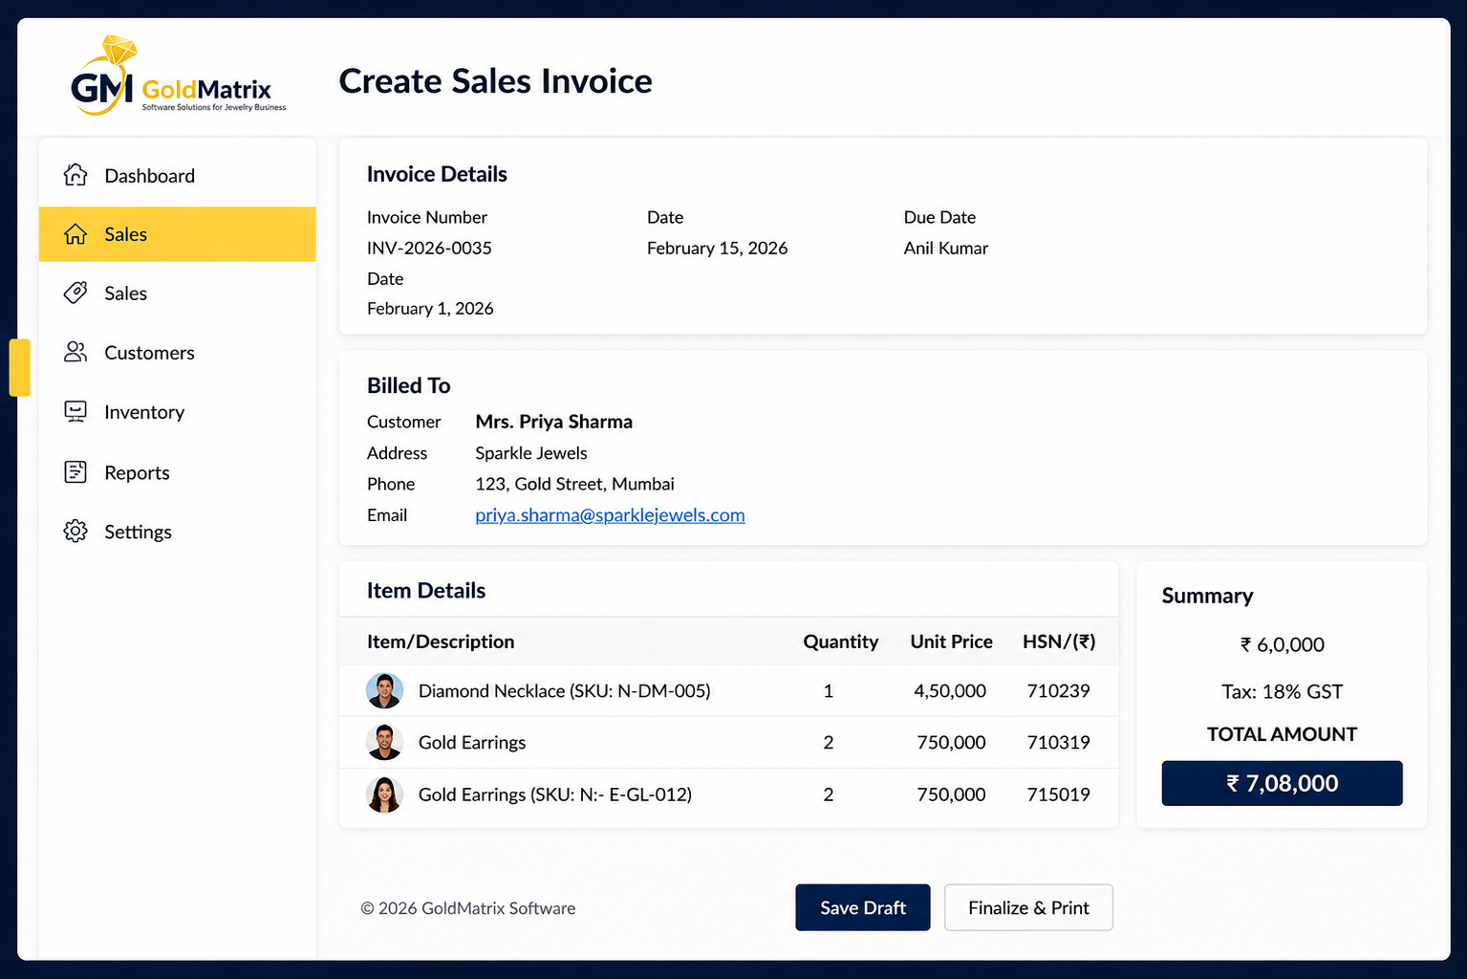The image size is (1467, 979).
Task: Open Dashboard from the sidebar
Action: pos(150,176)
